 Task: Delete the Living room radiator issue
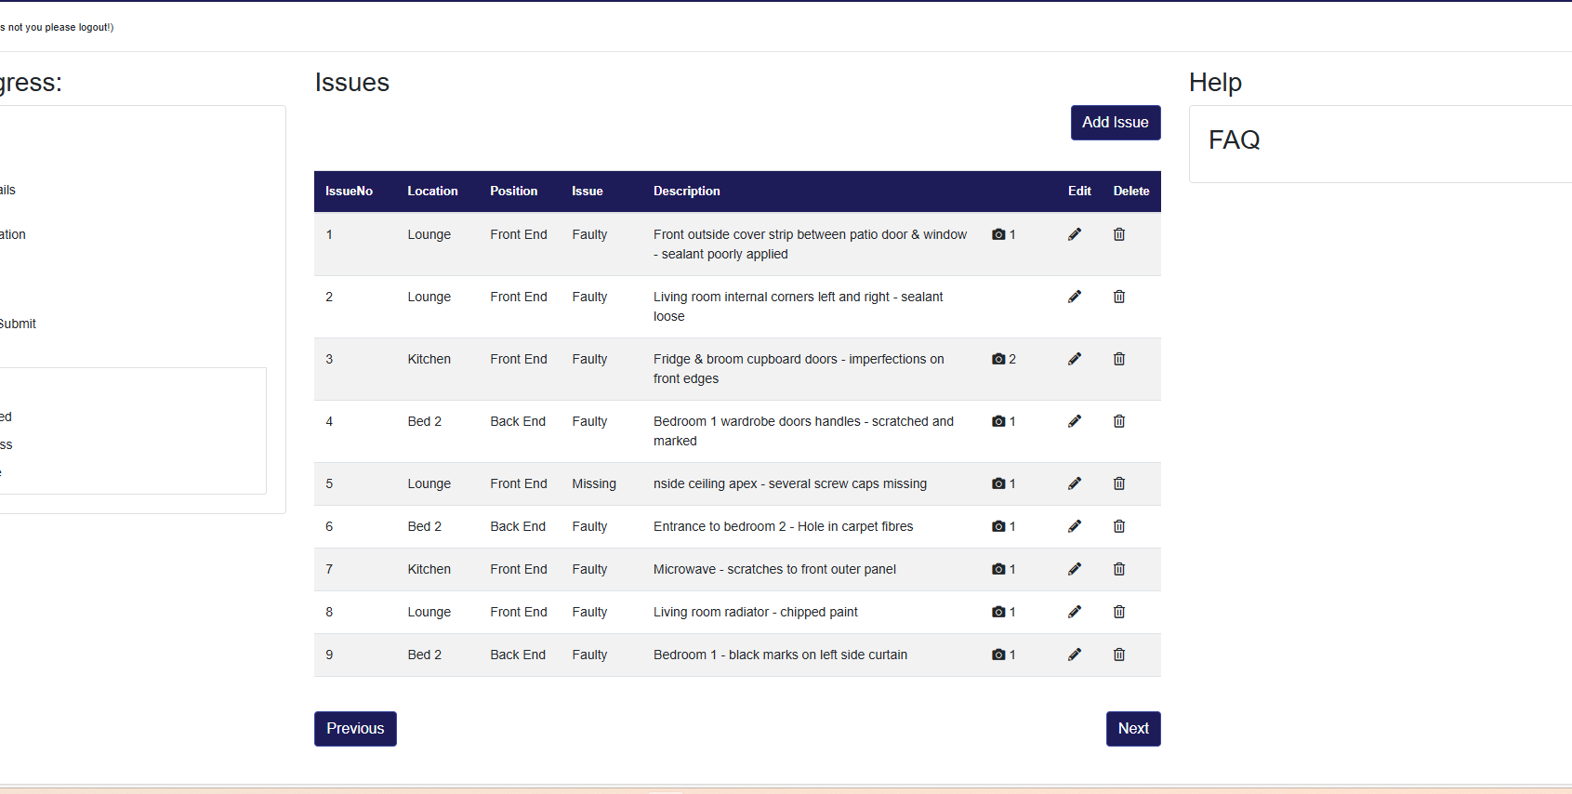(1119, 612)
